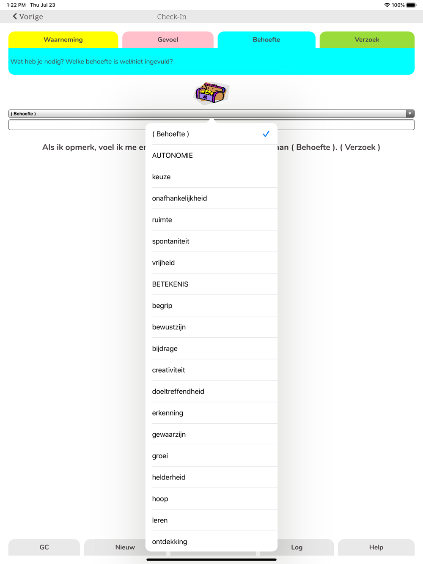The width and height of the screenshot is (423, 564).
Task: Select helderheid from the dropdown
Action: [x=211, y=477]
